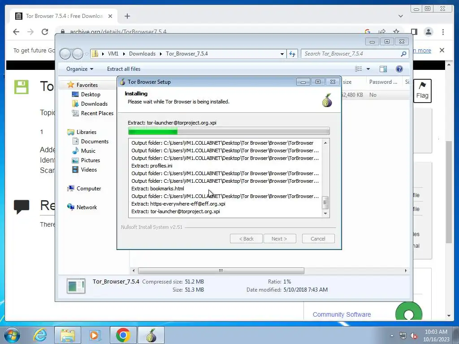Click the Back button in Tor Setup
The image size is (459, 344).
tap(246, 239)
